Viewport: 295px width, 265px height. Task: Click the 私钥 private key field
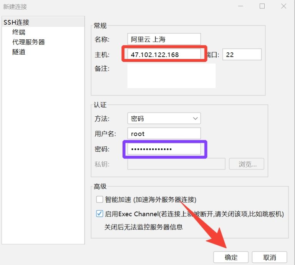[x=176, y=164]
